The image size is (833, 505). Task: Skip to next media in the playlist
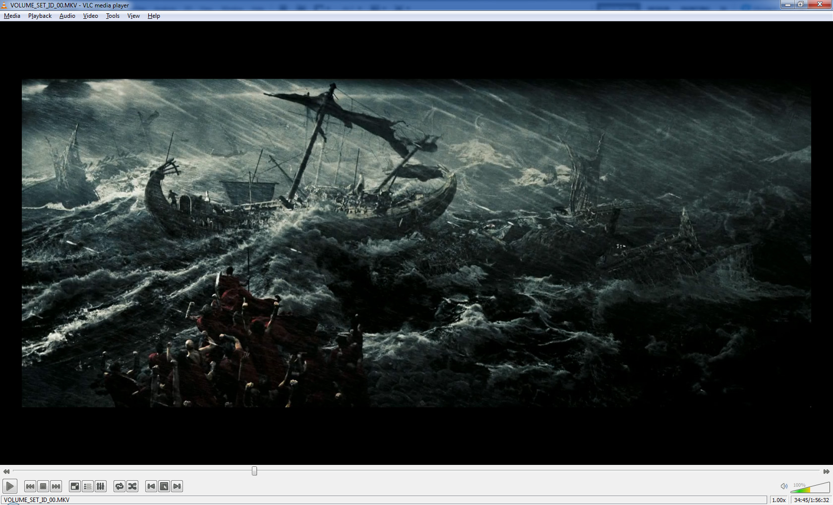tap(56, 486)
